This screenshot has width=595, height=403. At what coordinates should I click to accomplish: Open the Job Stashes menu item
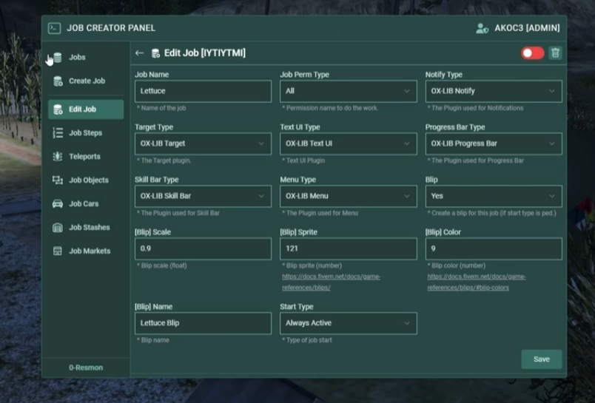point(86,228)
